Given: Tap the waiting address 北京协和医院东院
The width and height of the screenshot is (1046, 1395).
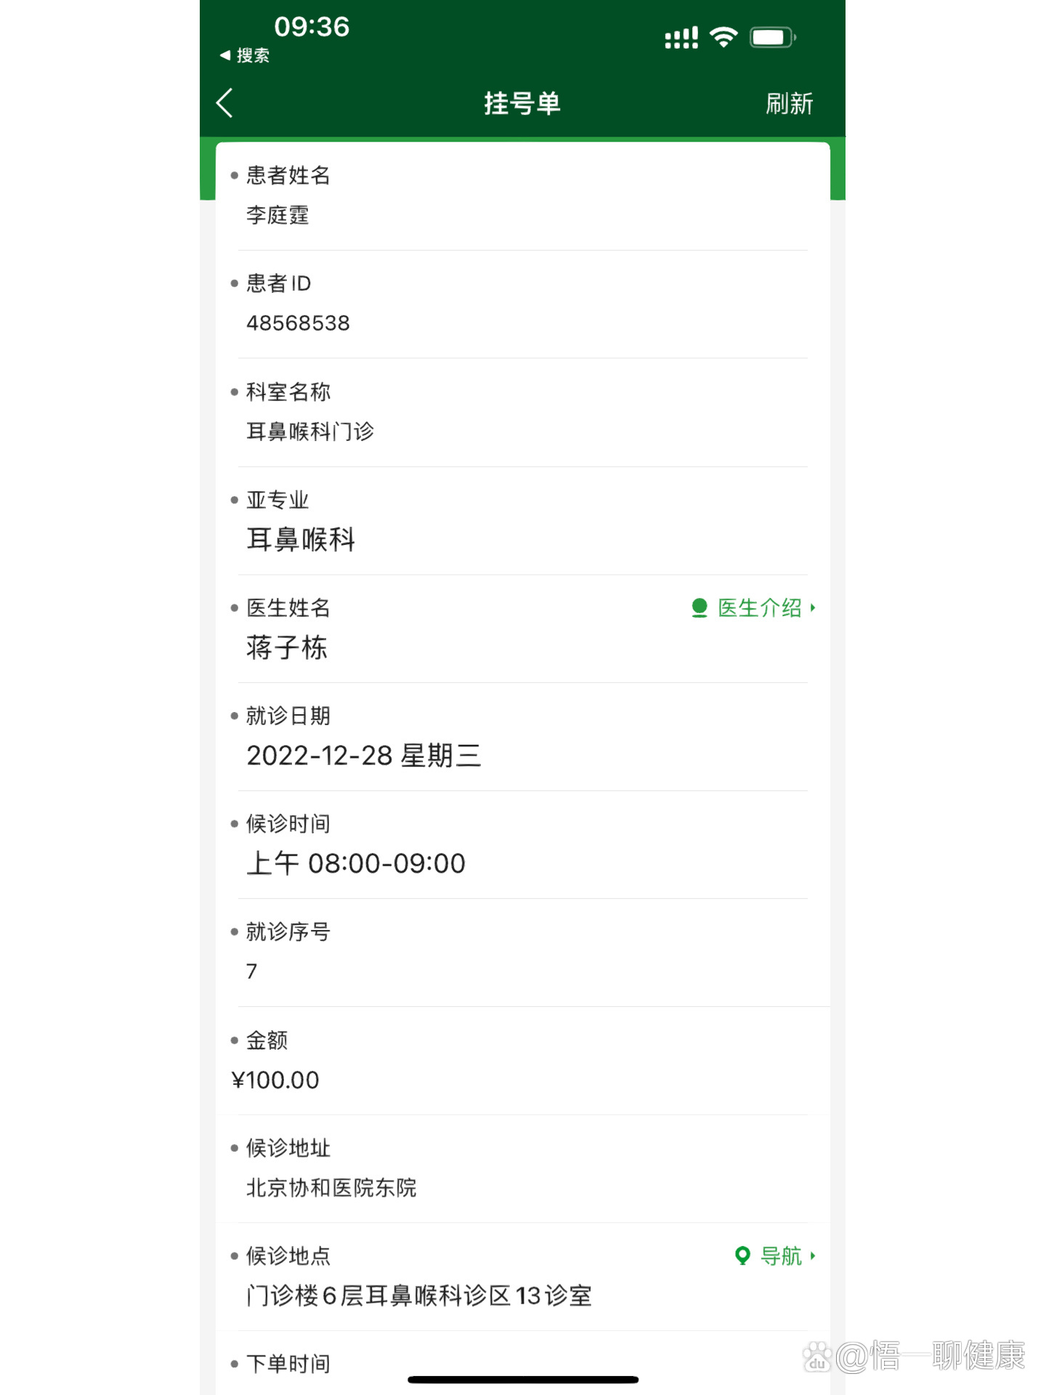Looking at the screenshot, I should click(331, 1188).
